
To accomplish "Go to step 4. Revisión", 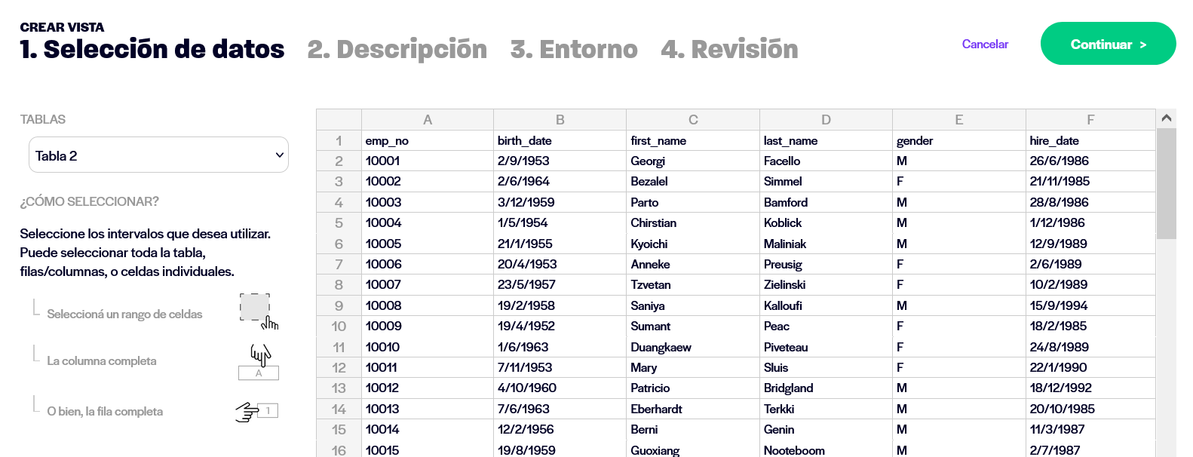I will click(729, 49).
